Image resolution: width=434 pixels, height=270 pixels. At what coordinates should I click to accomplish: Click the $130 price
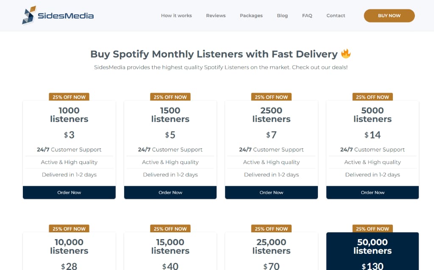pos(373,266)
